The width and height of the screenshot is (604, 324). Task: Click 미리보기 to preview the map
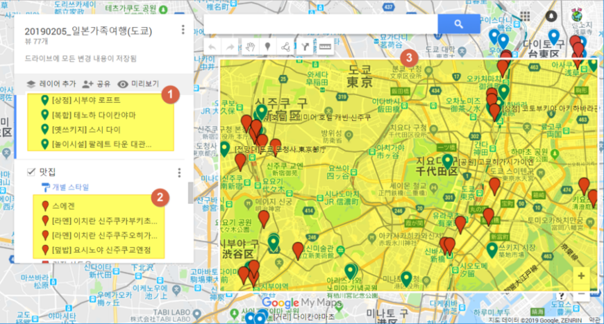coord(138,84)
